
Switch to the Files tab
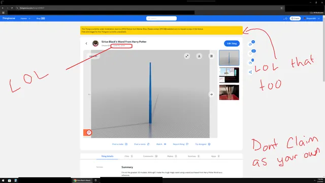tap(128, 156)
